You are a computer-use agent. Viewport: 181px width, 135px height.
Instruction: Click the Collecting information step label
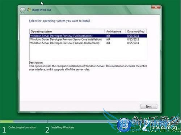pyautogui.click(x=22, y=127)
